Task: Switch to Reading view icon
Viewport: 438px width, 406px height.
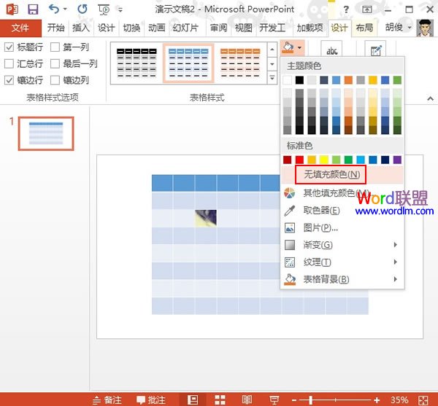Action: point(247,399)
